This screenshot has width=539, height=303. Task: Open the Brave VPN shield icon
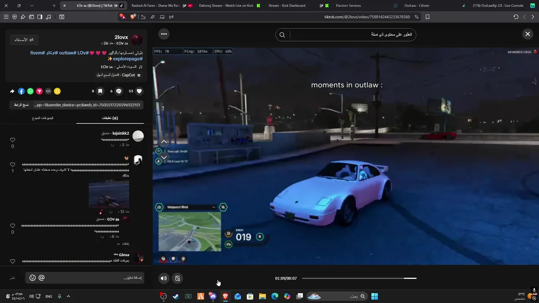(x=15, y=17)
